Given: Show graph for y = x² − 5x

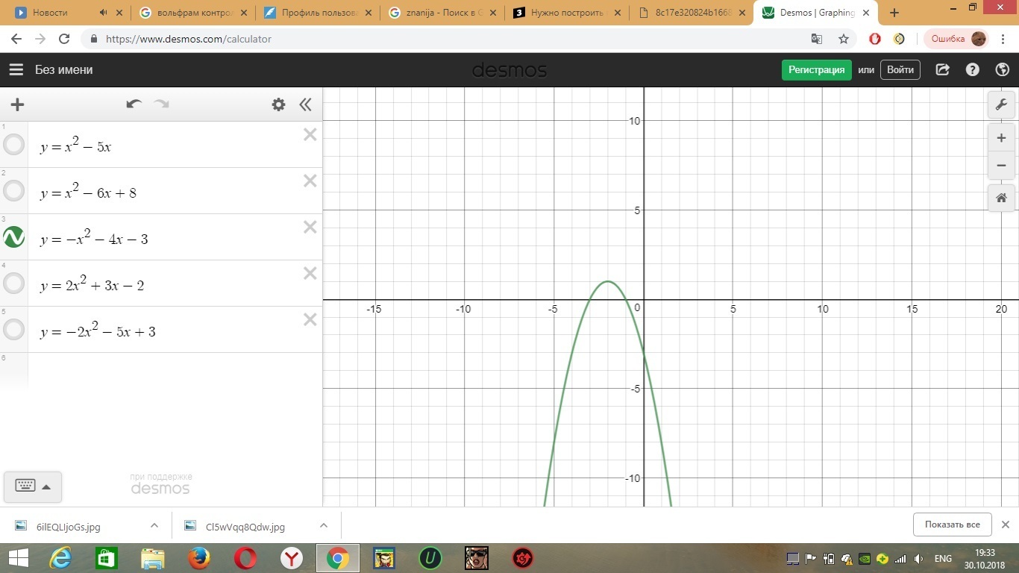Looking at the screenshot, I should (x=14, y=145).
